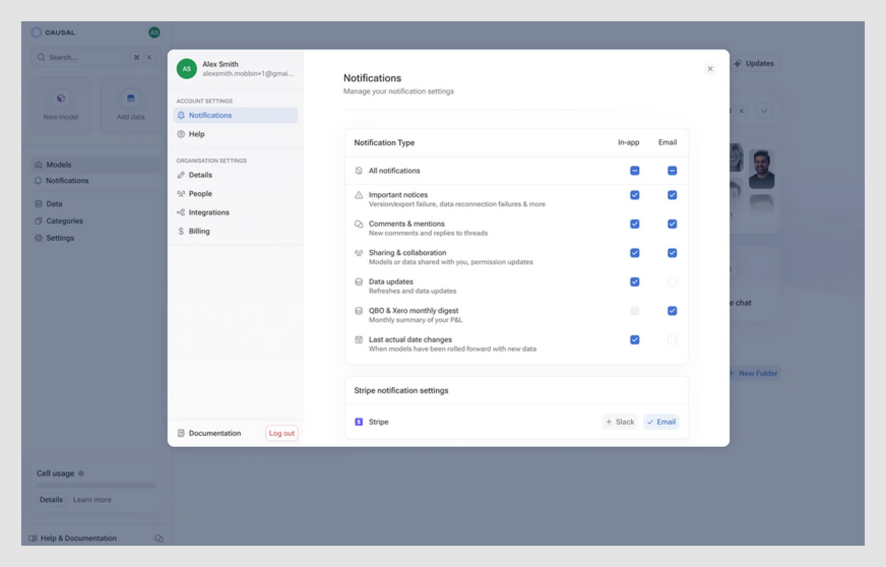886x567 pixels.
Task: Uncheck Last actual date changes in-app
Action: [x=635, y=340]
